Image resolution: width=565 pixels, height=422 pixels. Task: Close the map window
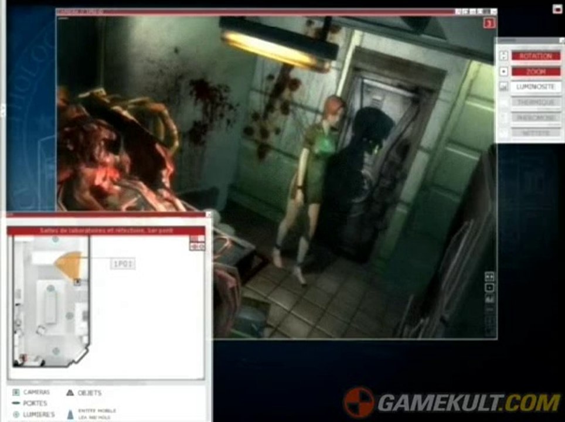click(x=208, y=215)
